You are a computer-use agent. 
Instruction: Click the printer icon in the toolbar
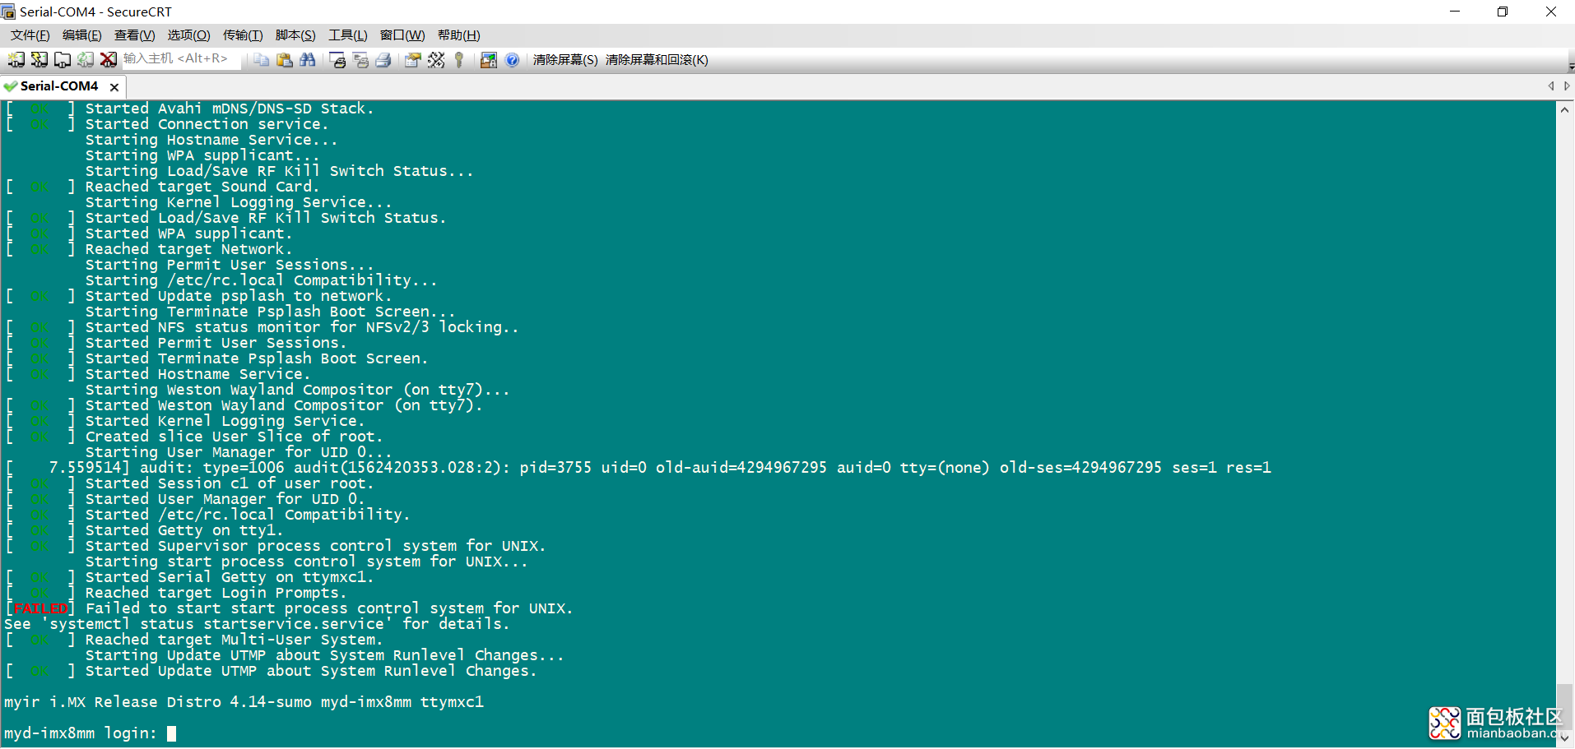pos(383,60)
